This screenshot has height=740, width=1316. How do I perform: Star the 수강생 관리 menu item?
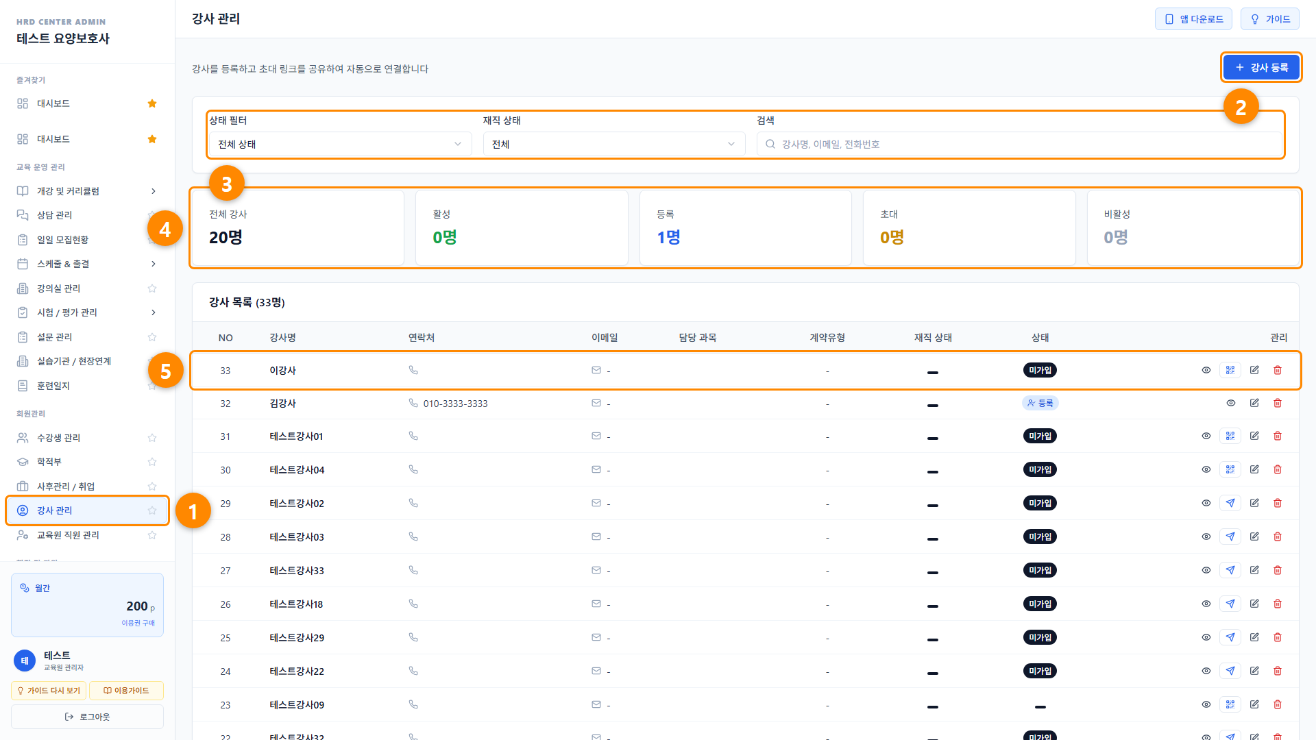pos(152,438)
